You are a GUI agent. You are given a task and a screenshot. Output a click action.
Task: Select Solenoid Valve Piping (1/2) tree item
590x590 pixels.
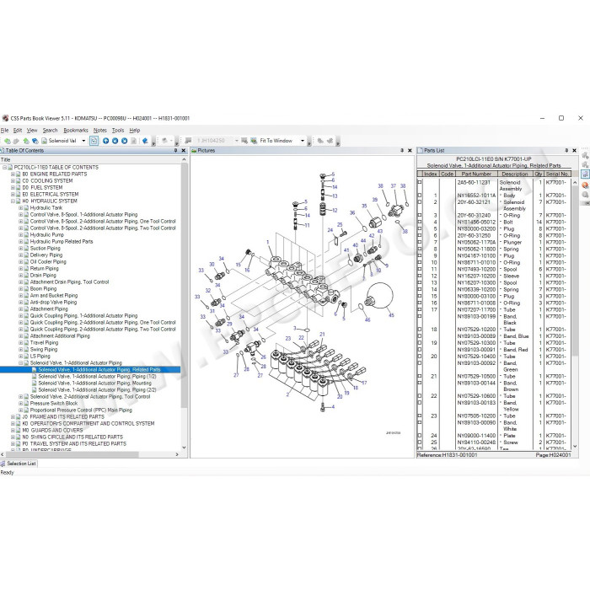click(x=97, y=376)
